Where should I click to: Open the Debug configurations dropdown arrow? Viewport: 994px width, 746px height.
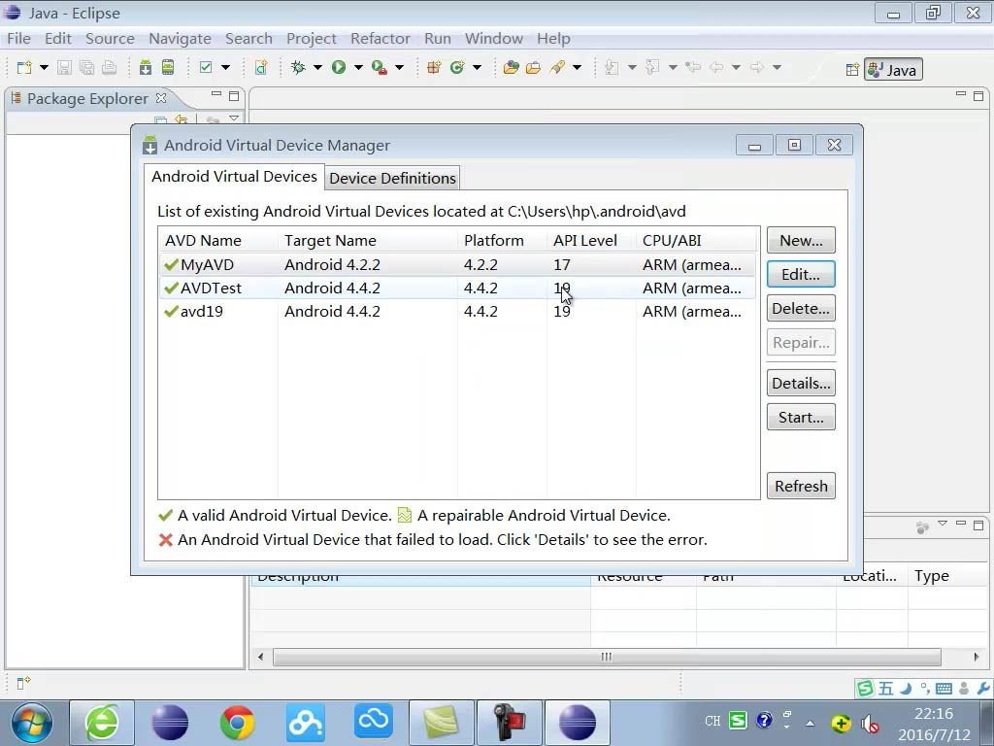click(317, 67)
